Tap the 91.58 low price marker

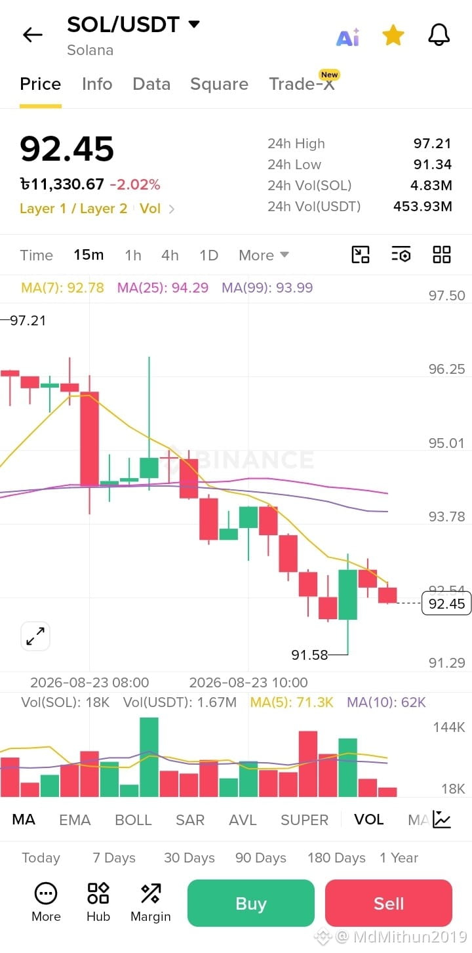pyautogui.click(x=309, y=655)
